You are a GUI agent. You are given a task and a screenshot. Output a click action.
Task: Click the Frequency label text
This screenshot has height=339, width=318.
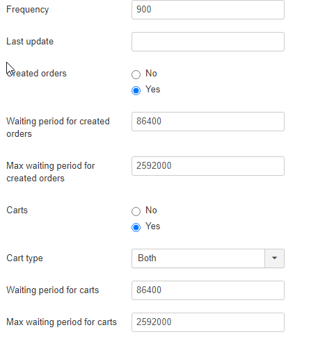click(28, 10)
